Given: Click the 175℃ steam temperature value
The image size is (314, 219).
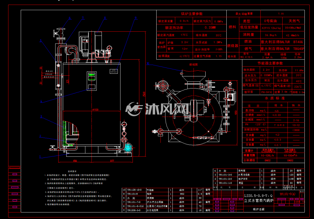Looking at the screenshot, I should click(184, 35).
